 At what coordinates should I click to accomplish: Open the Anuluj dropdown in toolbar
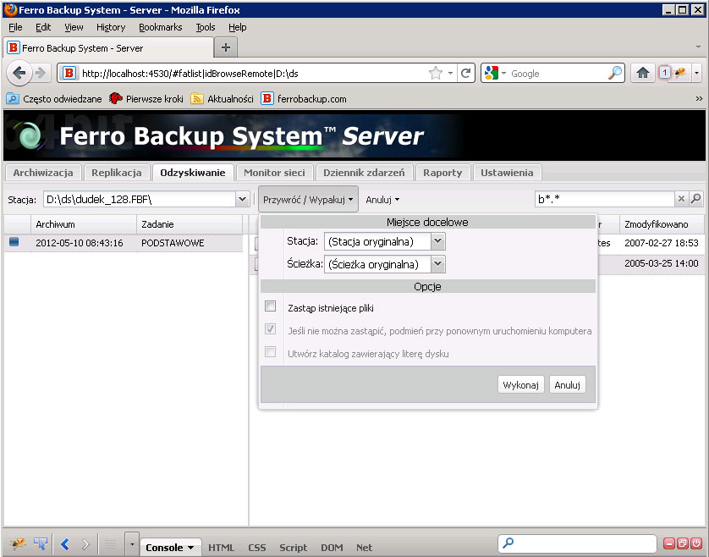point(382,200)
